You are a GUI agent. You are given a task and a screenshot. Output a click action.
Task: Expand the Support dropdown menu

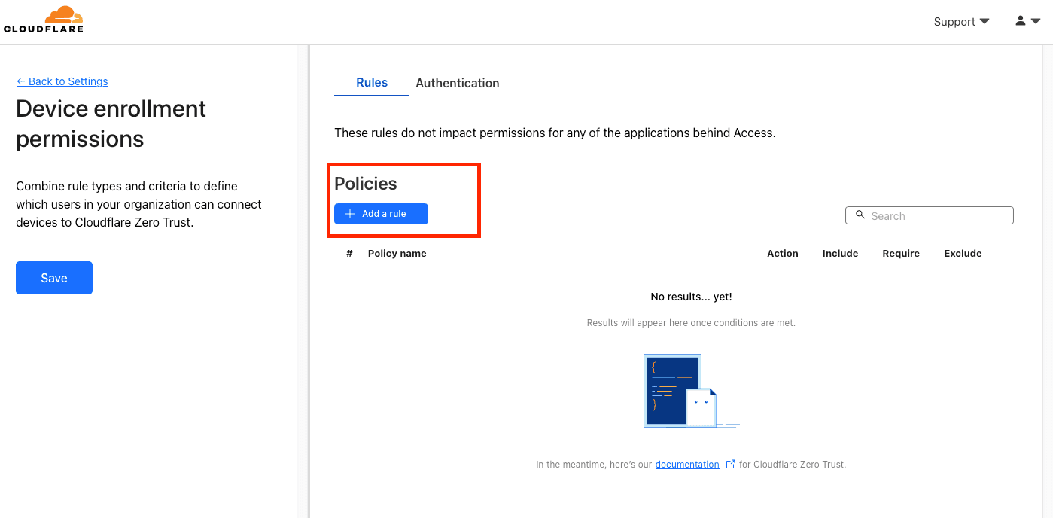coord(961,22)
